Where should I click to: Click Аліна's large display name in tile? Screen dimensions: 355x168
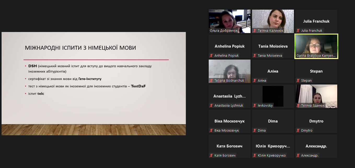(x=273, y=71)
